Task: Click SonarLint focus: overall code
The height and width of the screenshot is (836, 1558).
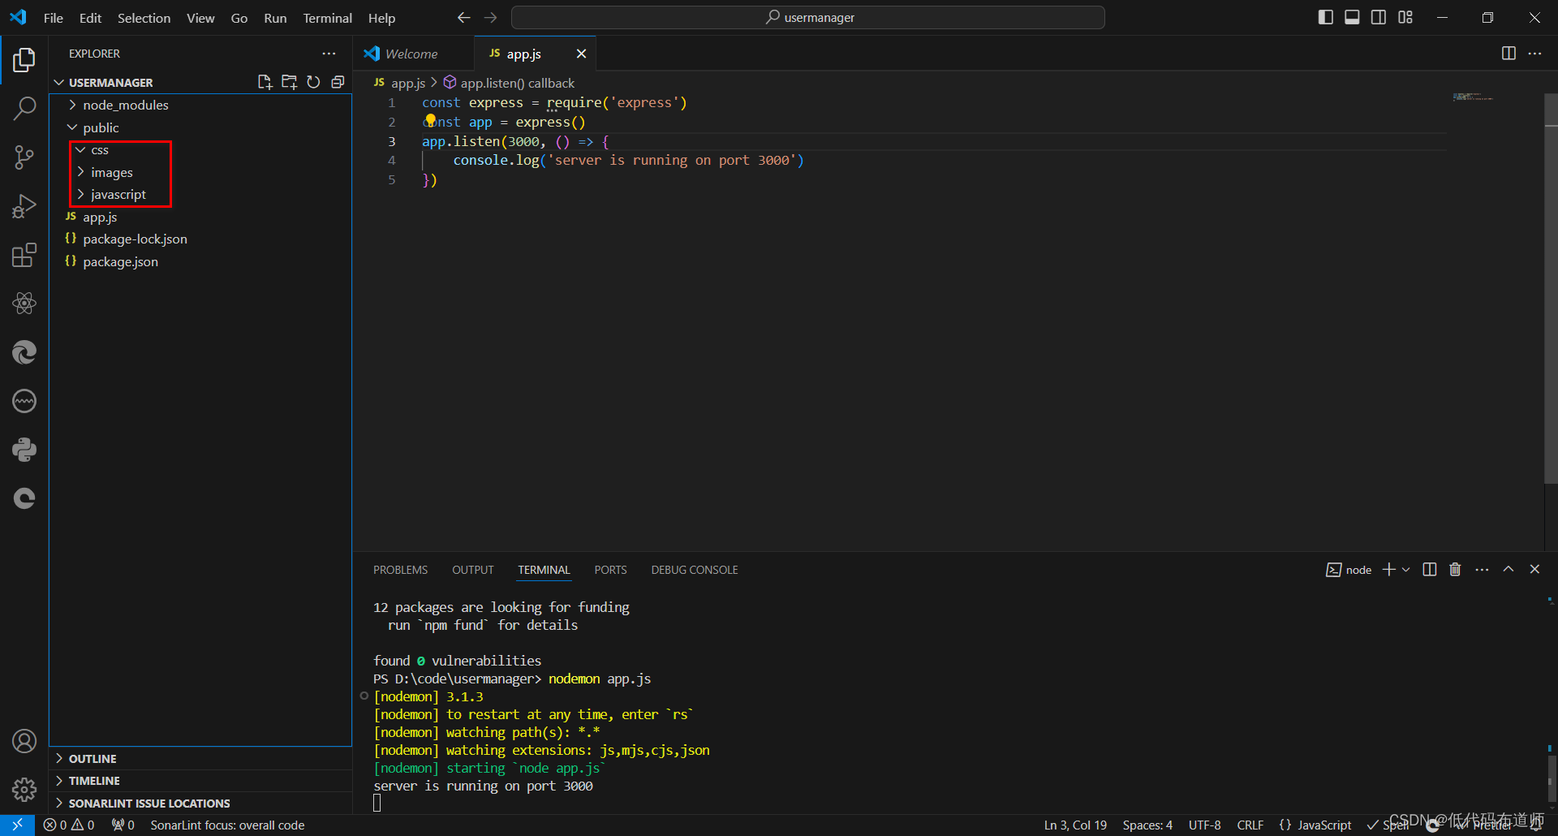Action: point(227,825)
